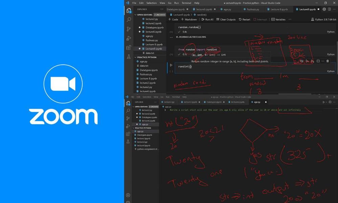The image size is (338, 203).
Task: Collapse PRACTICE PYTHON section in Lecture9 window
Action: tap(136, 57)
